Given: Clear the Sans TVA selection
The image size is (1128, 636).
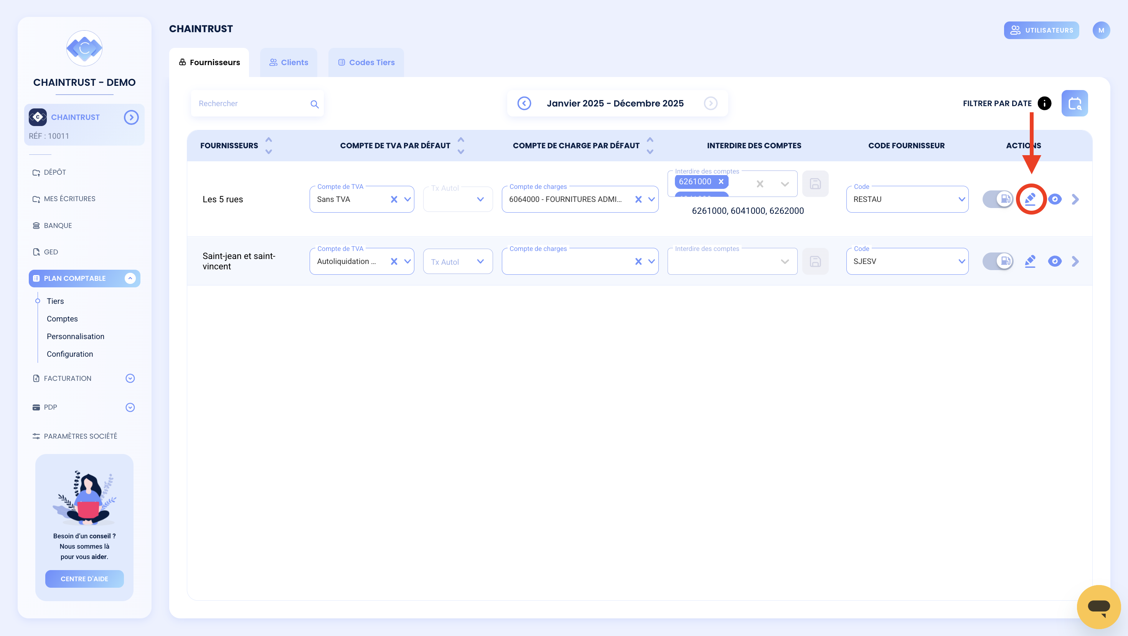Looking at the screenshot, I should point(394,200).
